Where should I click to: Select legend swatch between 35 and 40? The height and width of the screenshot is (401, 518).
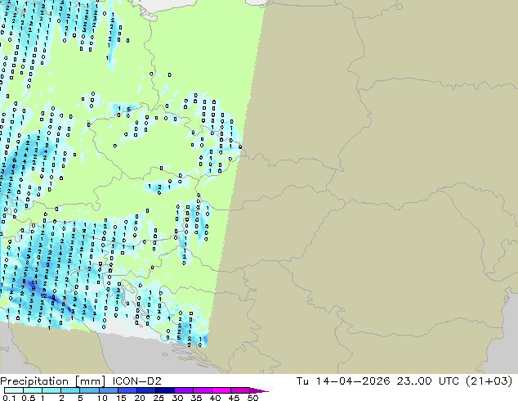(x=202, y=390)
